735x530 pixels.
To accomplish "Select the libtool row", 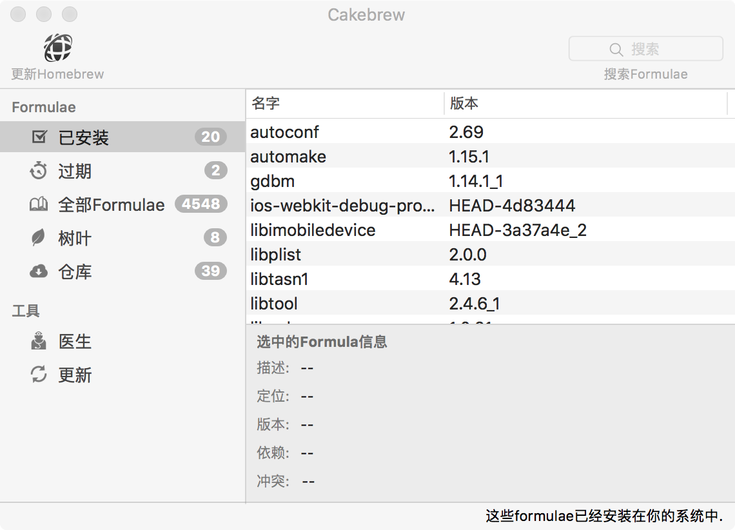I will coord(490,303).
